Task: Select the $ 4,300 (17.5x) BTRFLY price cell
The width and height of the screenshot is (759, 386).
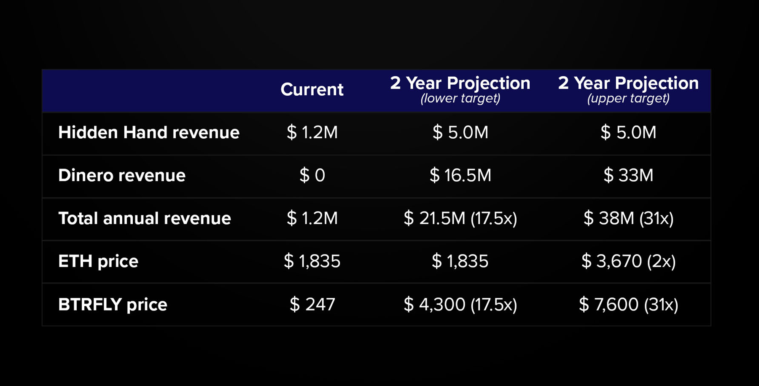Action: 460,305
